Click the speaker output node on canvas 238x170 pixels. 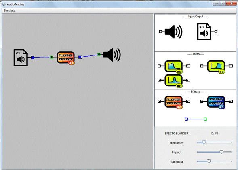click(x=112, y=55)
